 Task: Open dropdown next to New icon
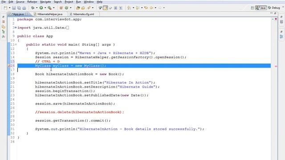pos(9,8)
